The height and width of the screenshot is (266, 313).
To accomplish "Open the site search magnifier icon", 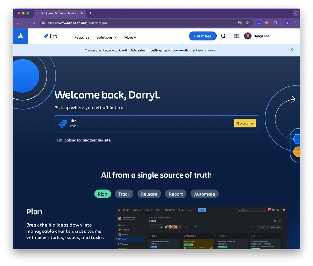I will click(x=223, y=36).
